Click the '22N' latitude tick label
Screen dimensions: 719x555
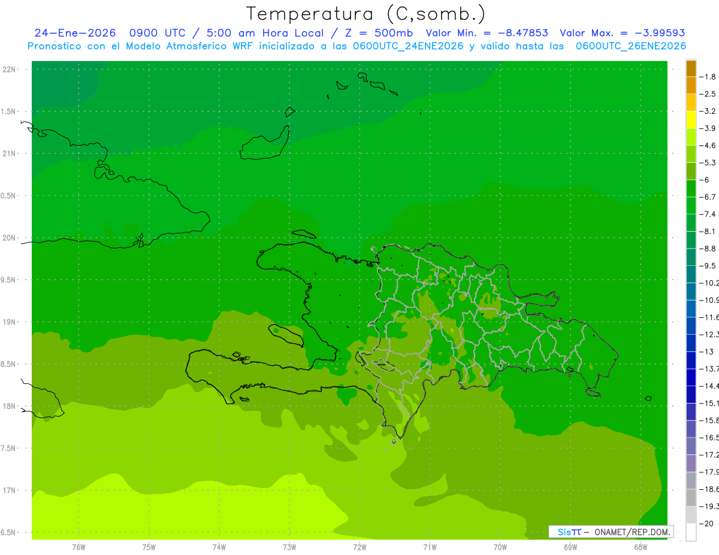(x=9, y=69)
